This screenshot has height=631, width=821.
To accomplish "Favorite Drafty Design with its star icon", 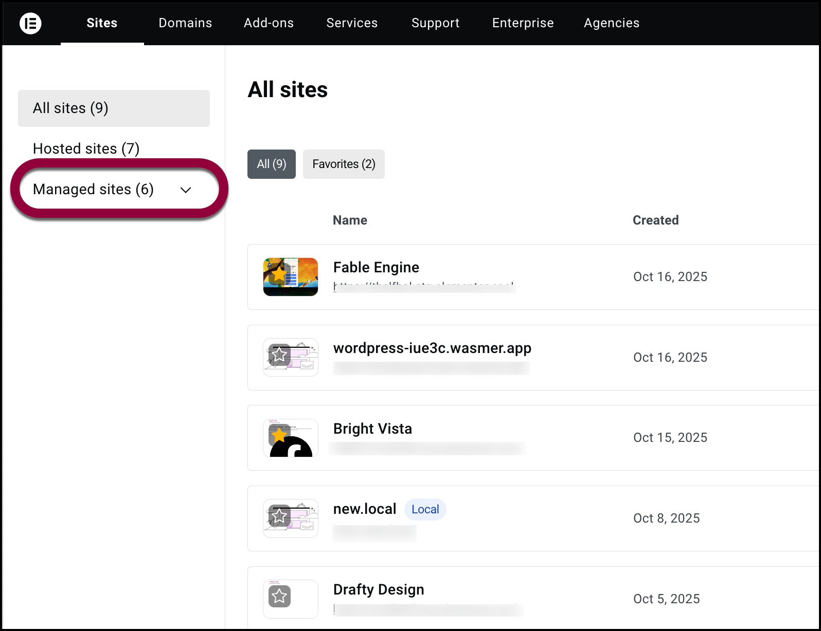I will pyautogui.click(x=279, y=596).
